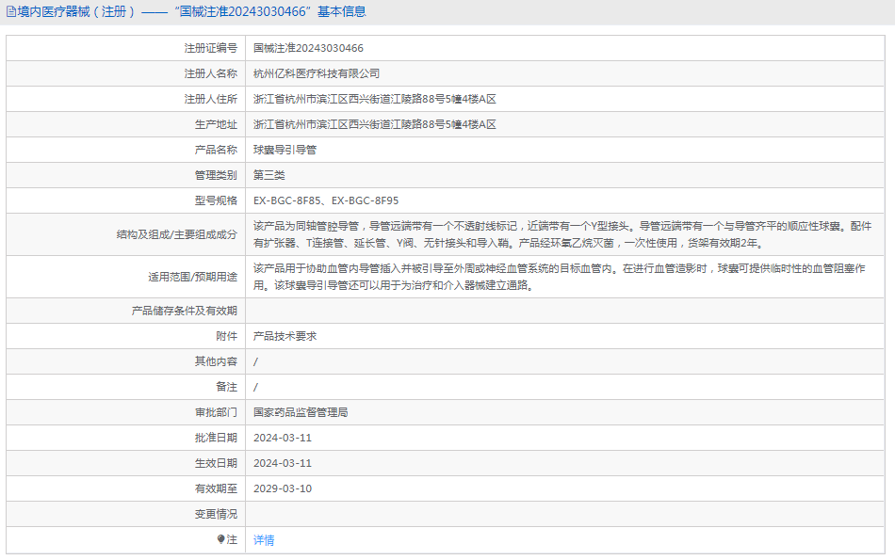Viewport: 895px width, 560px height.
Task: Click the 审批部门 label
Action: 216,412
